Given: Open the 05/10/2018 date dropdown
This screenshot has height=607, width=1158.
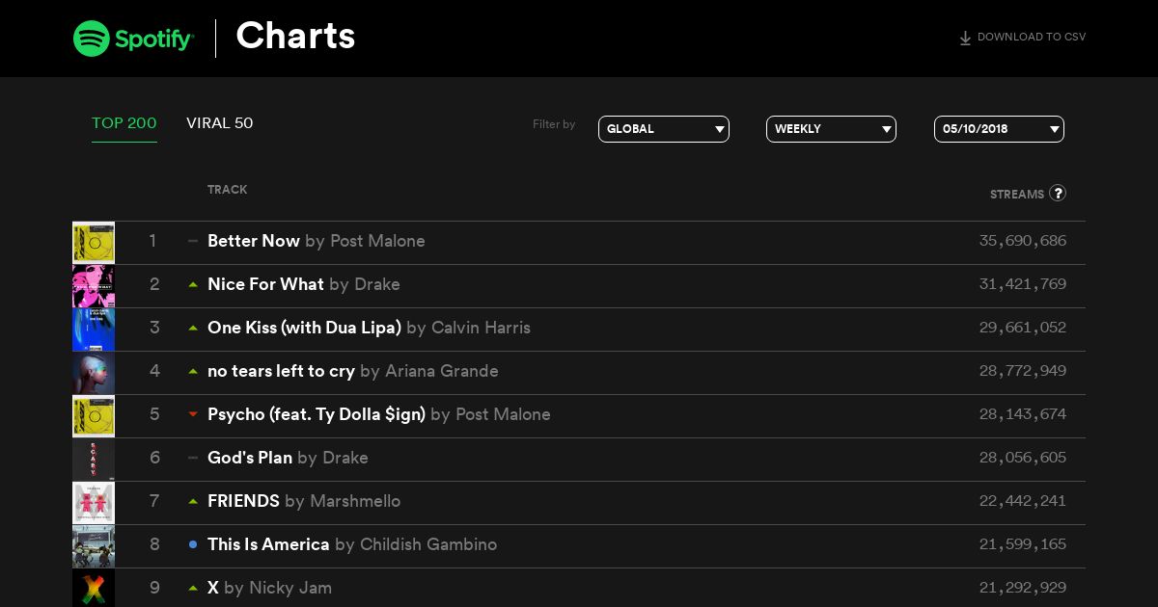Looking at the screenshot, I should click(999, 129).
